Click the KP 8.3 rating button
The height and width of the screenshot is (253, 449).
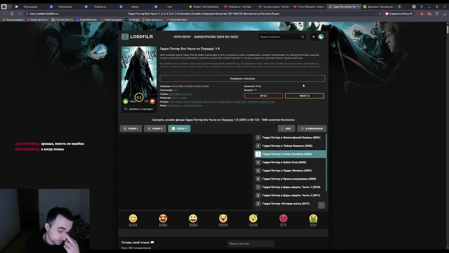(263, 96)
